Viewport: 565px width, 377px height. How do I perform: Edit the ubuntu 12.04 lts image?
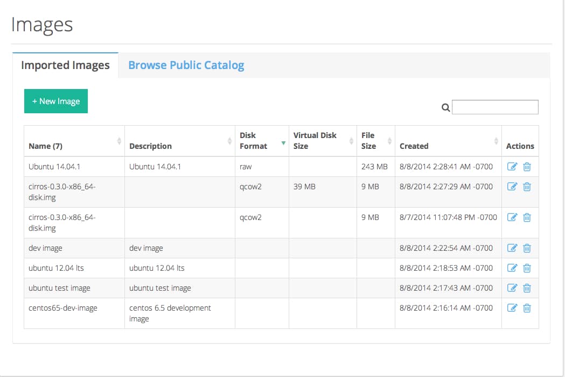click(512, 268)
